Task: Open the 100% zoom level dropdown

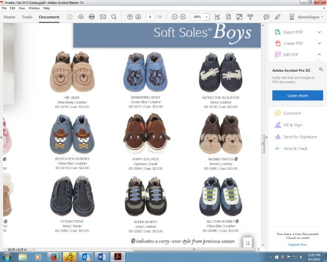Action: click(x=206, y=17)
